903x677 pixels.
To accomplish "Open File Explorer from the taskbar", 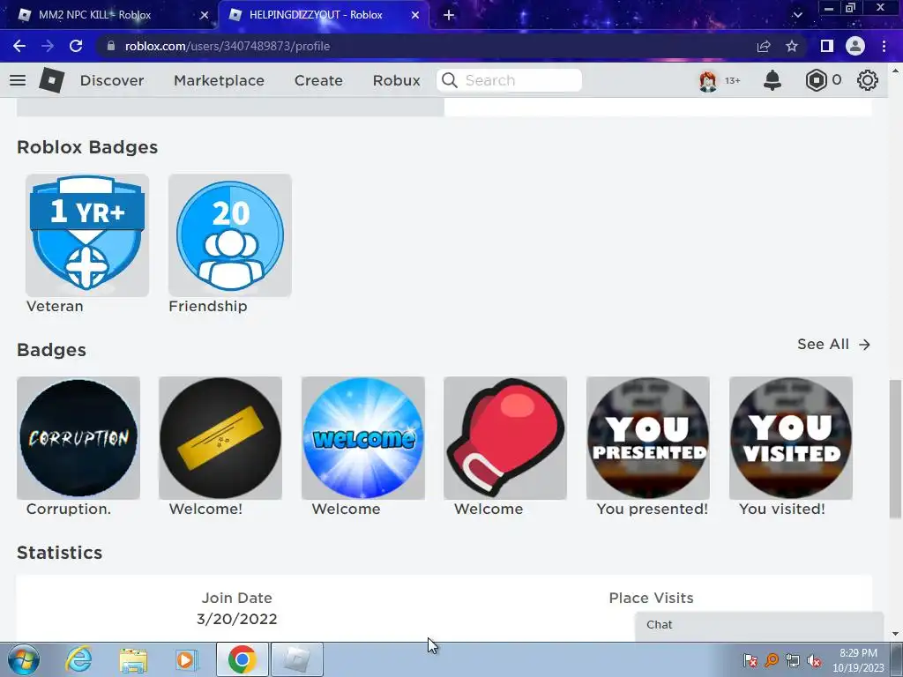I will click(133, 659).
